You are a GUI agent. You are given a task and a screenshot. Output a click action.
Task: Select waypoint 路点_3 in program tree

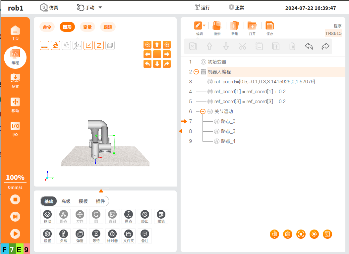tap(228, 131)
